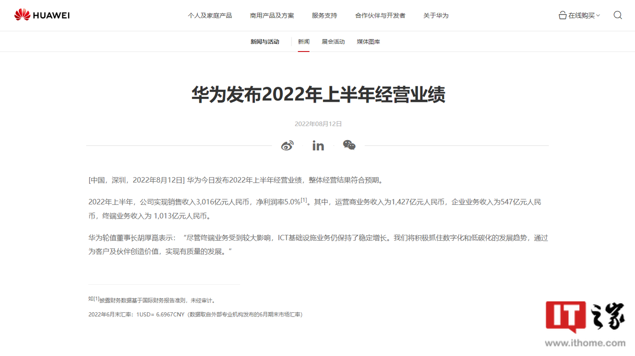This screenshot has height=356, width=635.
Task: Click the 在线购买 link
Action: coord(582,15)
